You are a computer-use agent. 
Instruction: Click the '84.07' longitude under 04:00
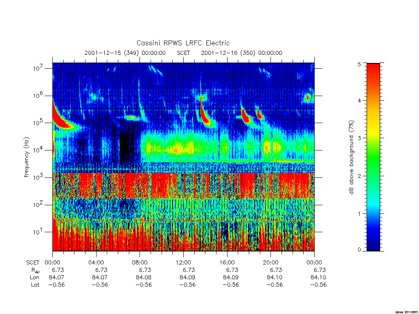(100, 278)
